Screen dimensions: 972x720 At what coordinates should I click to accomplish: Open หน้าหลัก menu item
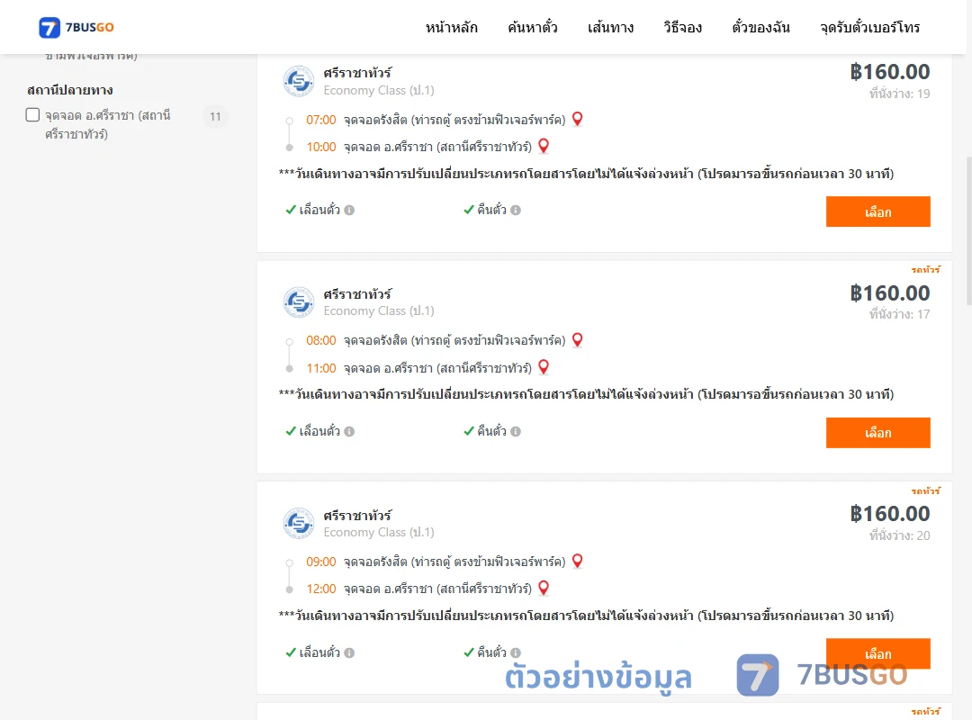coord(451,27)
